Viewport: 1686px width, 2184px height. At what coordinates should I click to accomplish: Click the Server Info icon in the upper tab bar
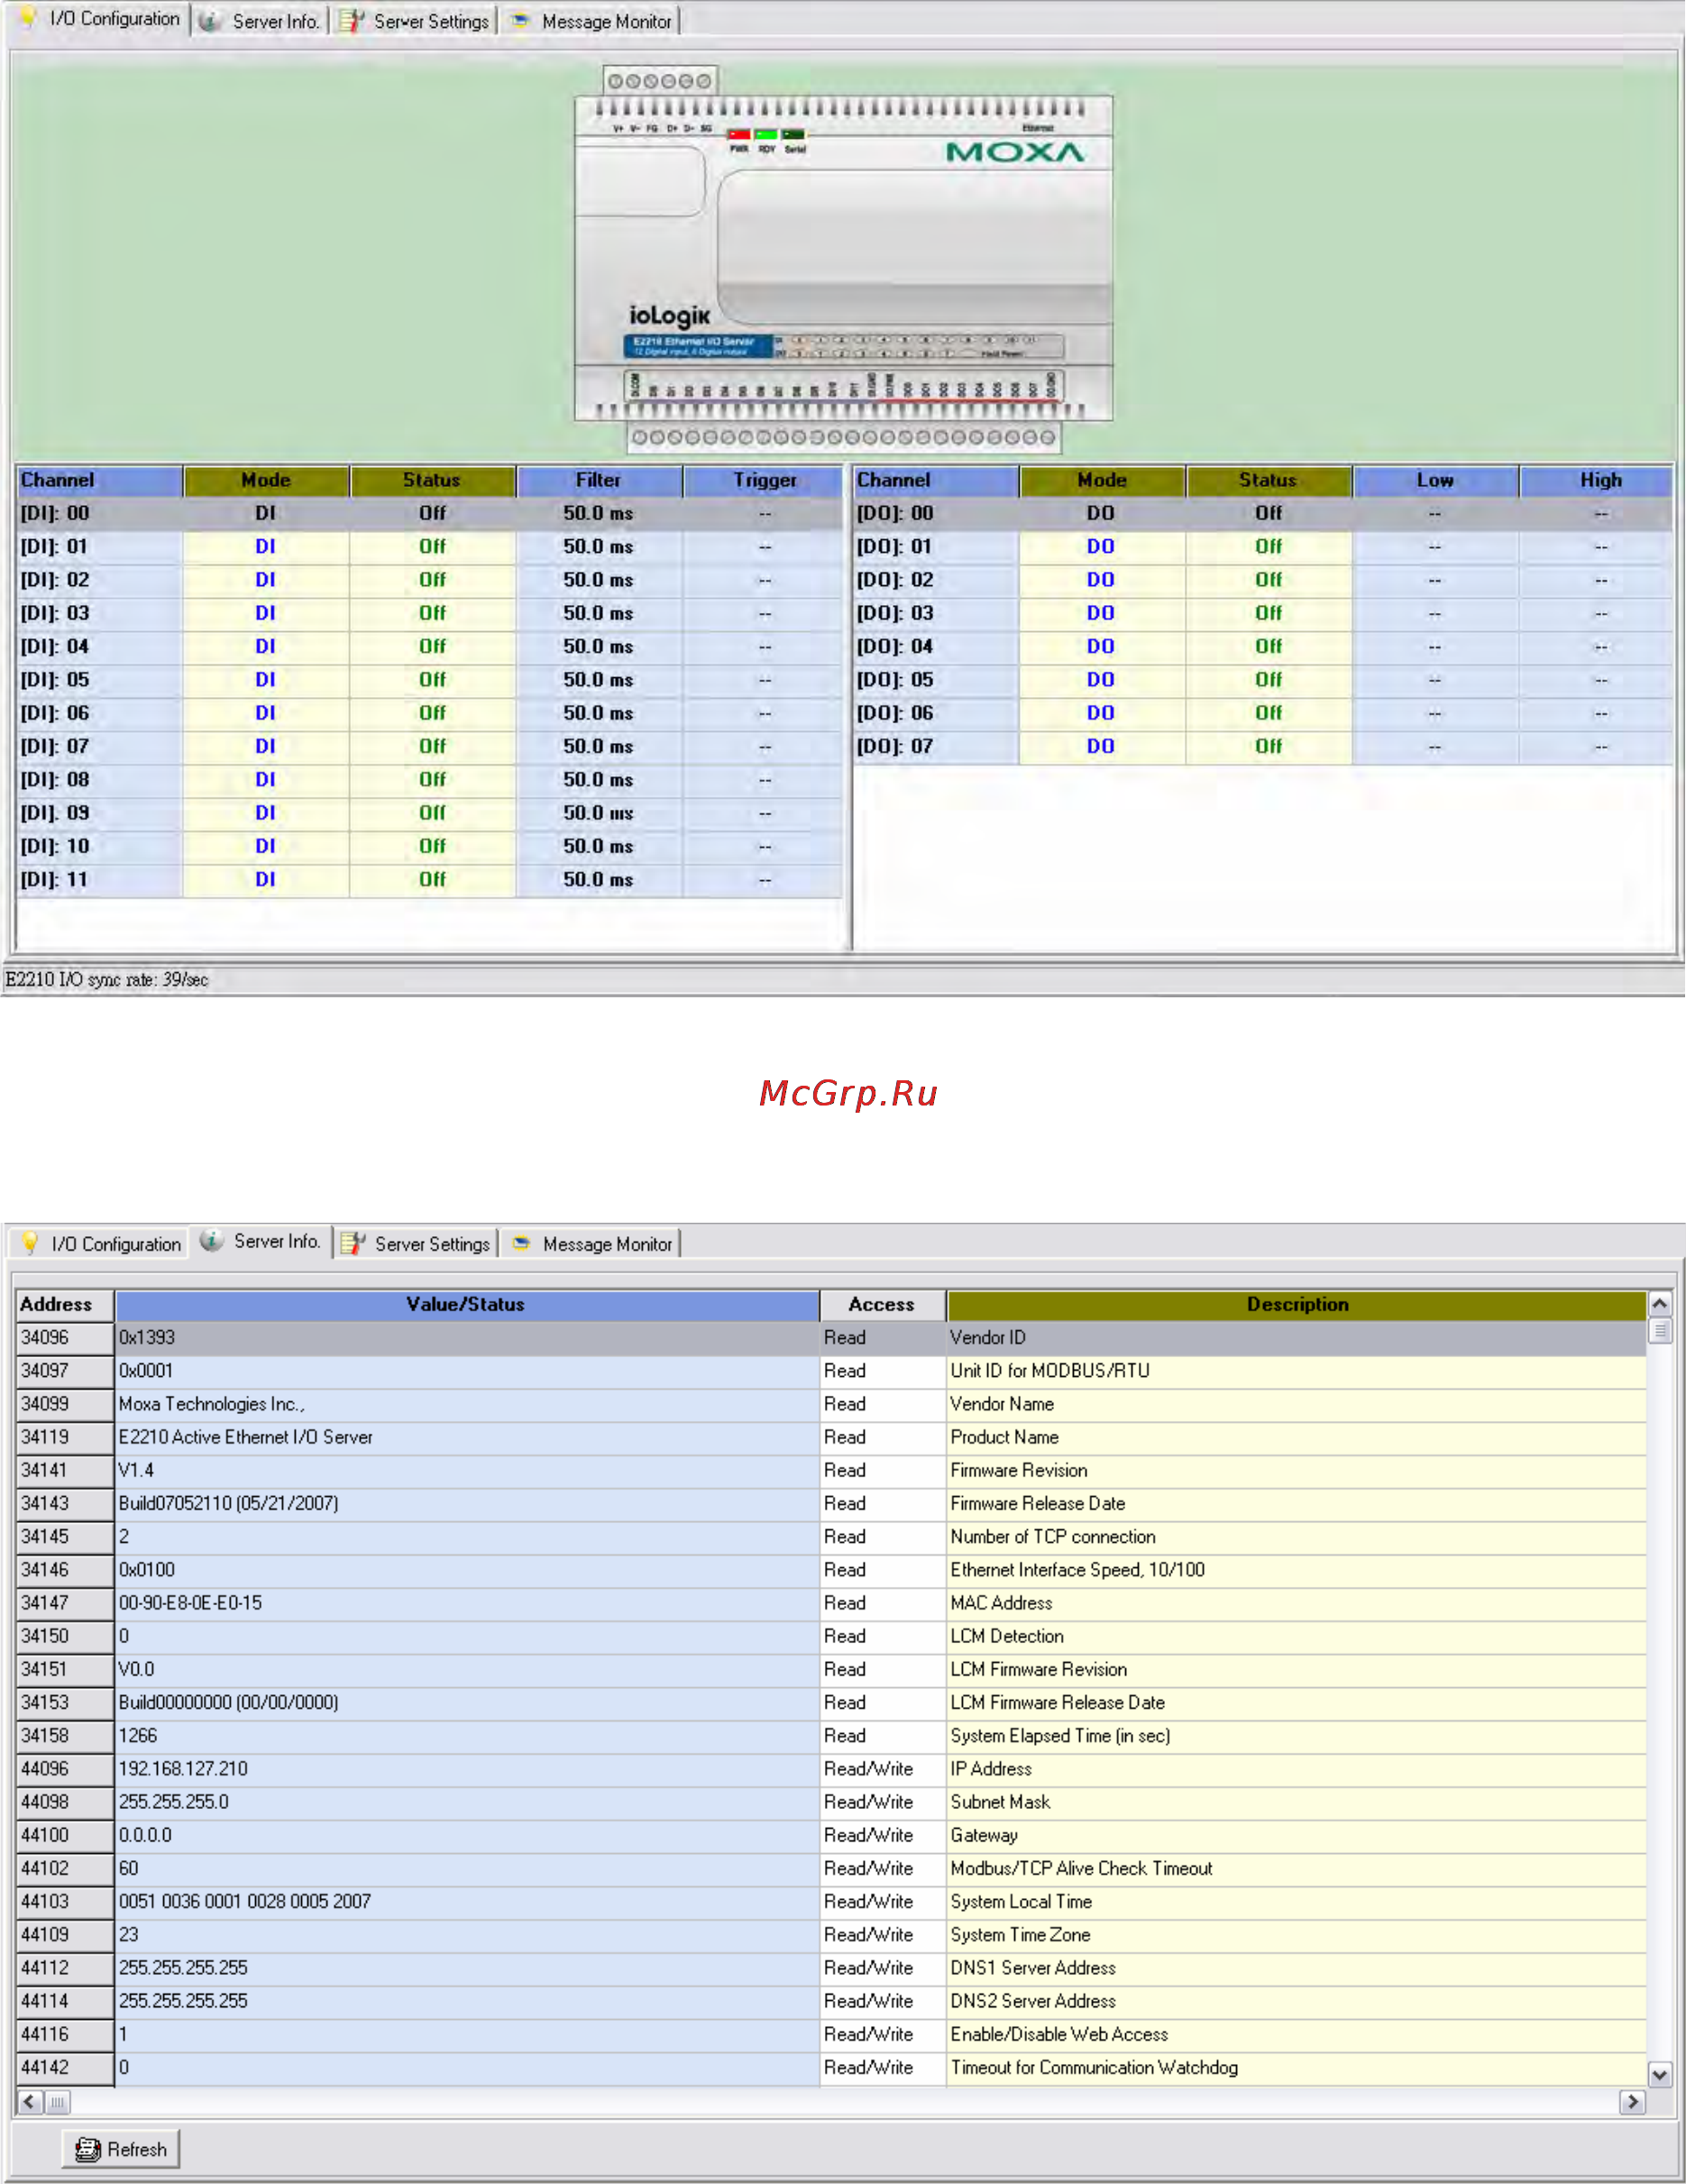pyautogui.click(x=210, y=21)
